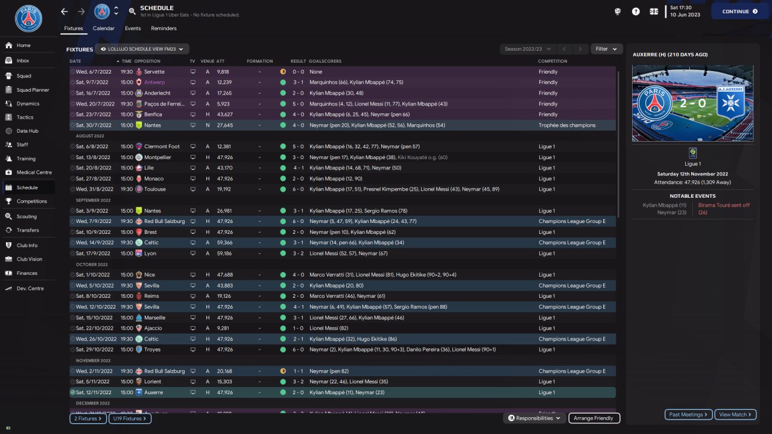The image size is (772, 434).
Task: Click the Toulouse 6 - 0 result
Action: point(298,189)
